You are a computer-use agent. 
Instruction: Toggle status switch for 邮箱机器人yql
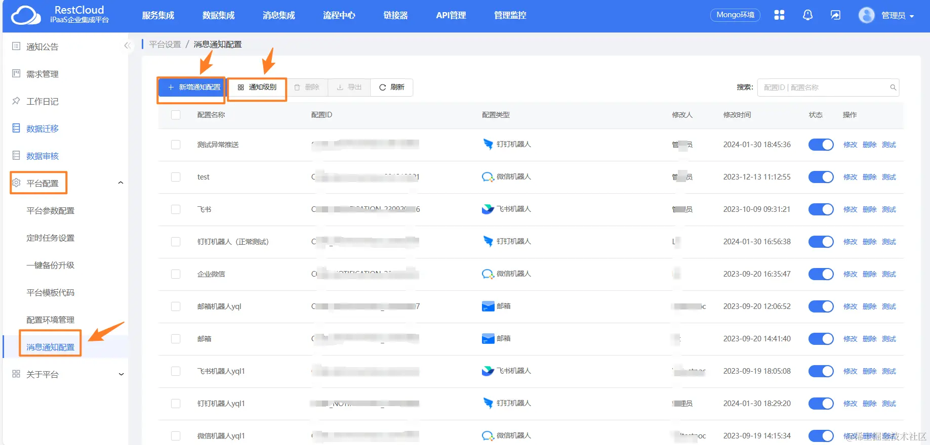(821, 306)
